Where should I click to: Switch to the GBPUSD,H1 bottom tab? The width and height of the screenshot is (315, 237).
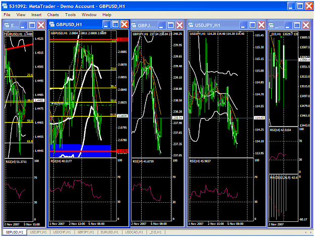point(15,232)
